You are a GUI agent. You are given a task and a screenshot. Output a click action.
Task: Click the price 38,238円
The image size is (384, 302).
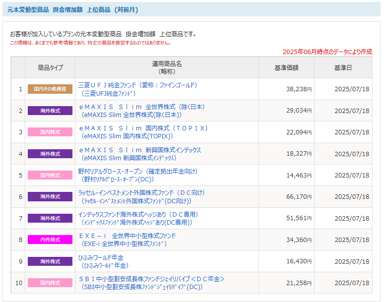pos(299,89)
